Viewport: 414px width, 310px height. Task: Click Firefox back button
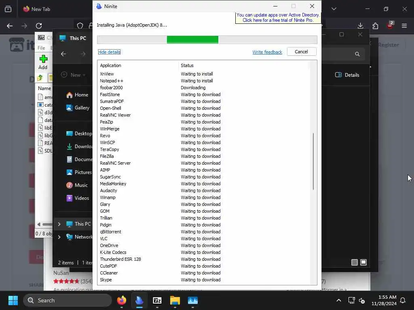click(10, 26)
